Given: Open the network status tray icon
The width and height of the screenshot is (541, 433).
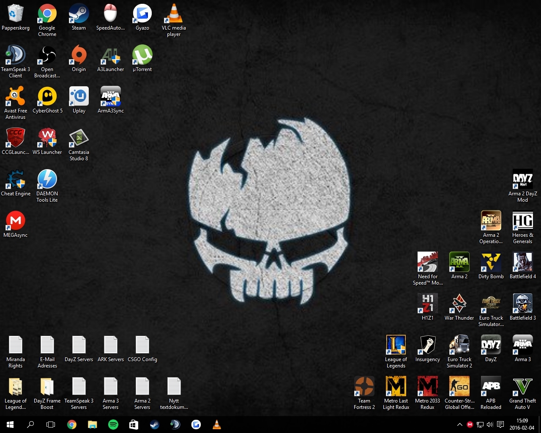Looking at the screenshot, I should (480, 425).
